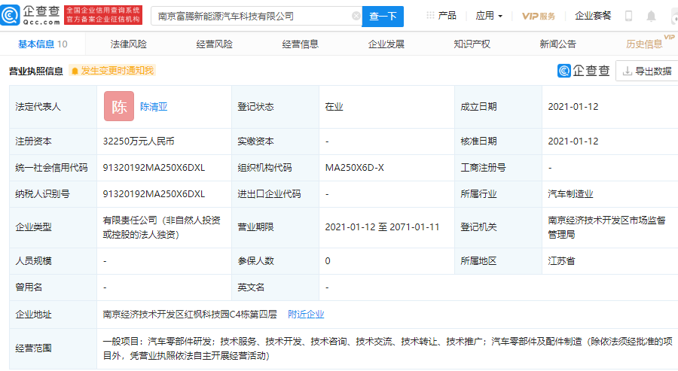Clear the search box with the X icon
The image size is (678, 371).
click(356, 16)
